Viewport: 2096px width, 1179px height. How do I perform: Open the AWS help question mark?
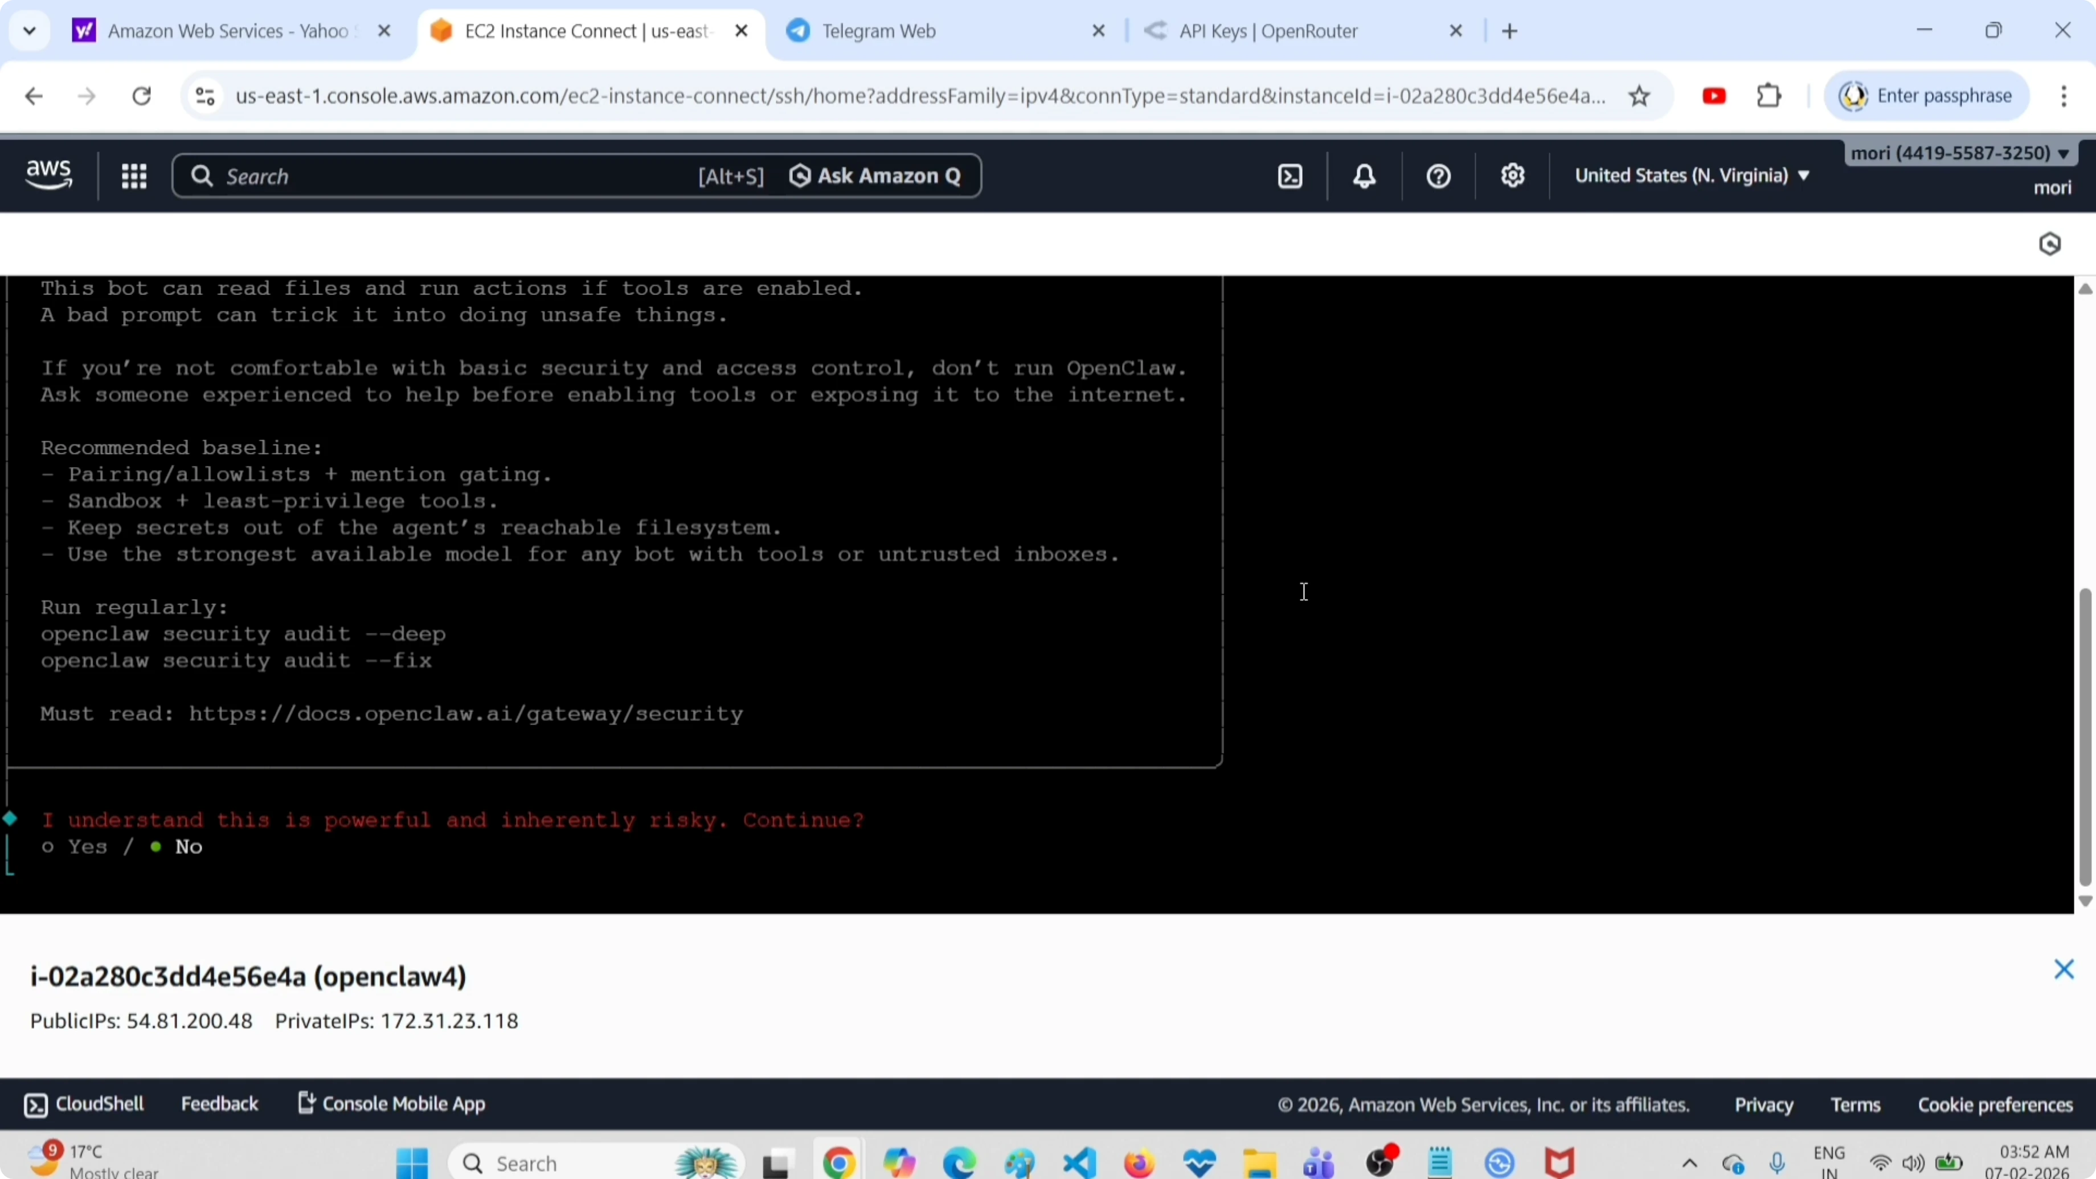click(x=1439, y=176)
